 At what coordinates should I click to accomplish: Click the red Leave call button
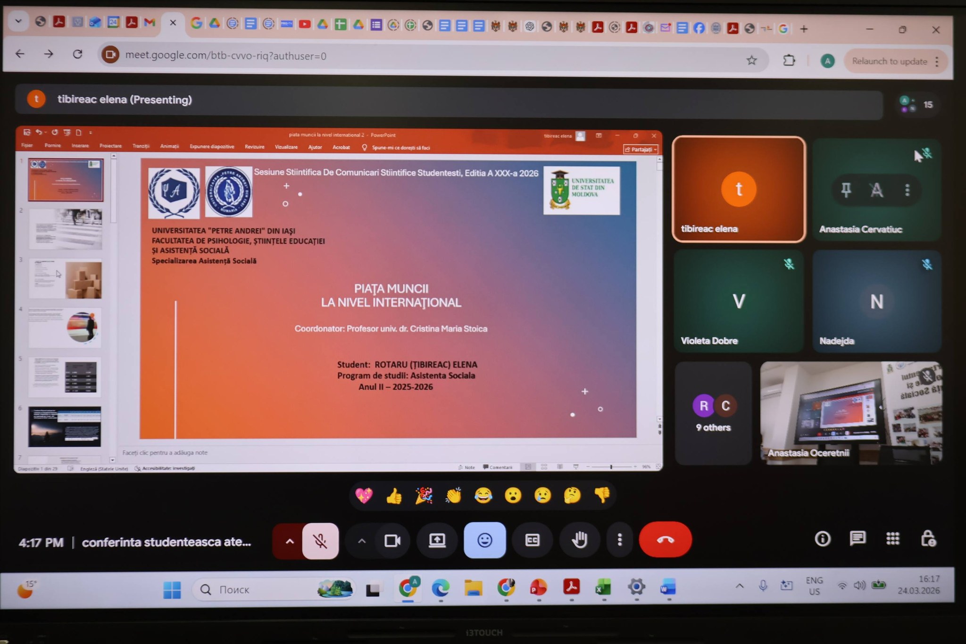[665, 540]
